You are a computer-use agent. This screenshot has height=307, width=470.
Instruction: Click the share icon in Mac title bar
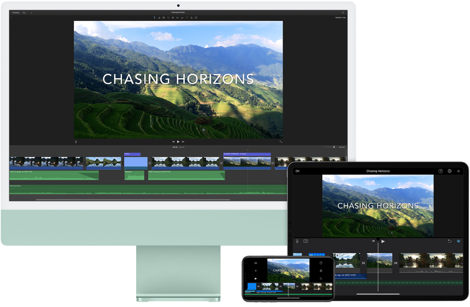point(343,12)
